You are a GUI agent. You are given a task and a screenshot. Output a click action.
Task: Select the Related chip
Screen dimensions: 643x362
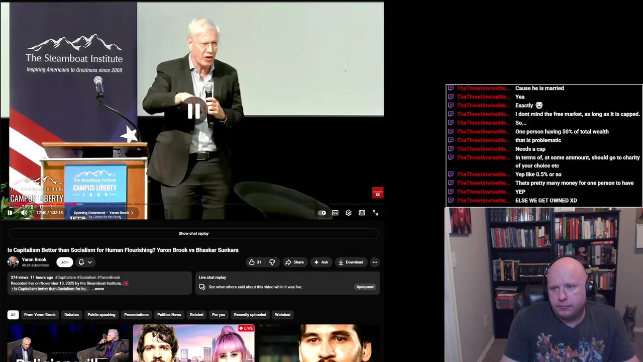[196, 315]
